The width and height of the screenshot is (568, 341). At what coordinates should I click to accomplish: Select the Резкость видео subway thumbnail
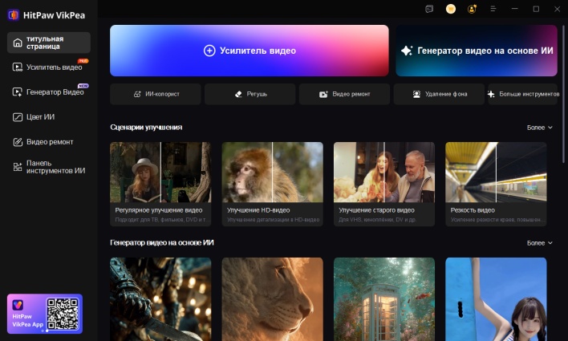pos(496,172)
